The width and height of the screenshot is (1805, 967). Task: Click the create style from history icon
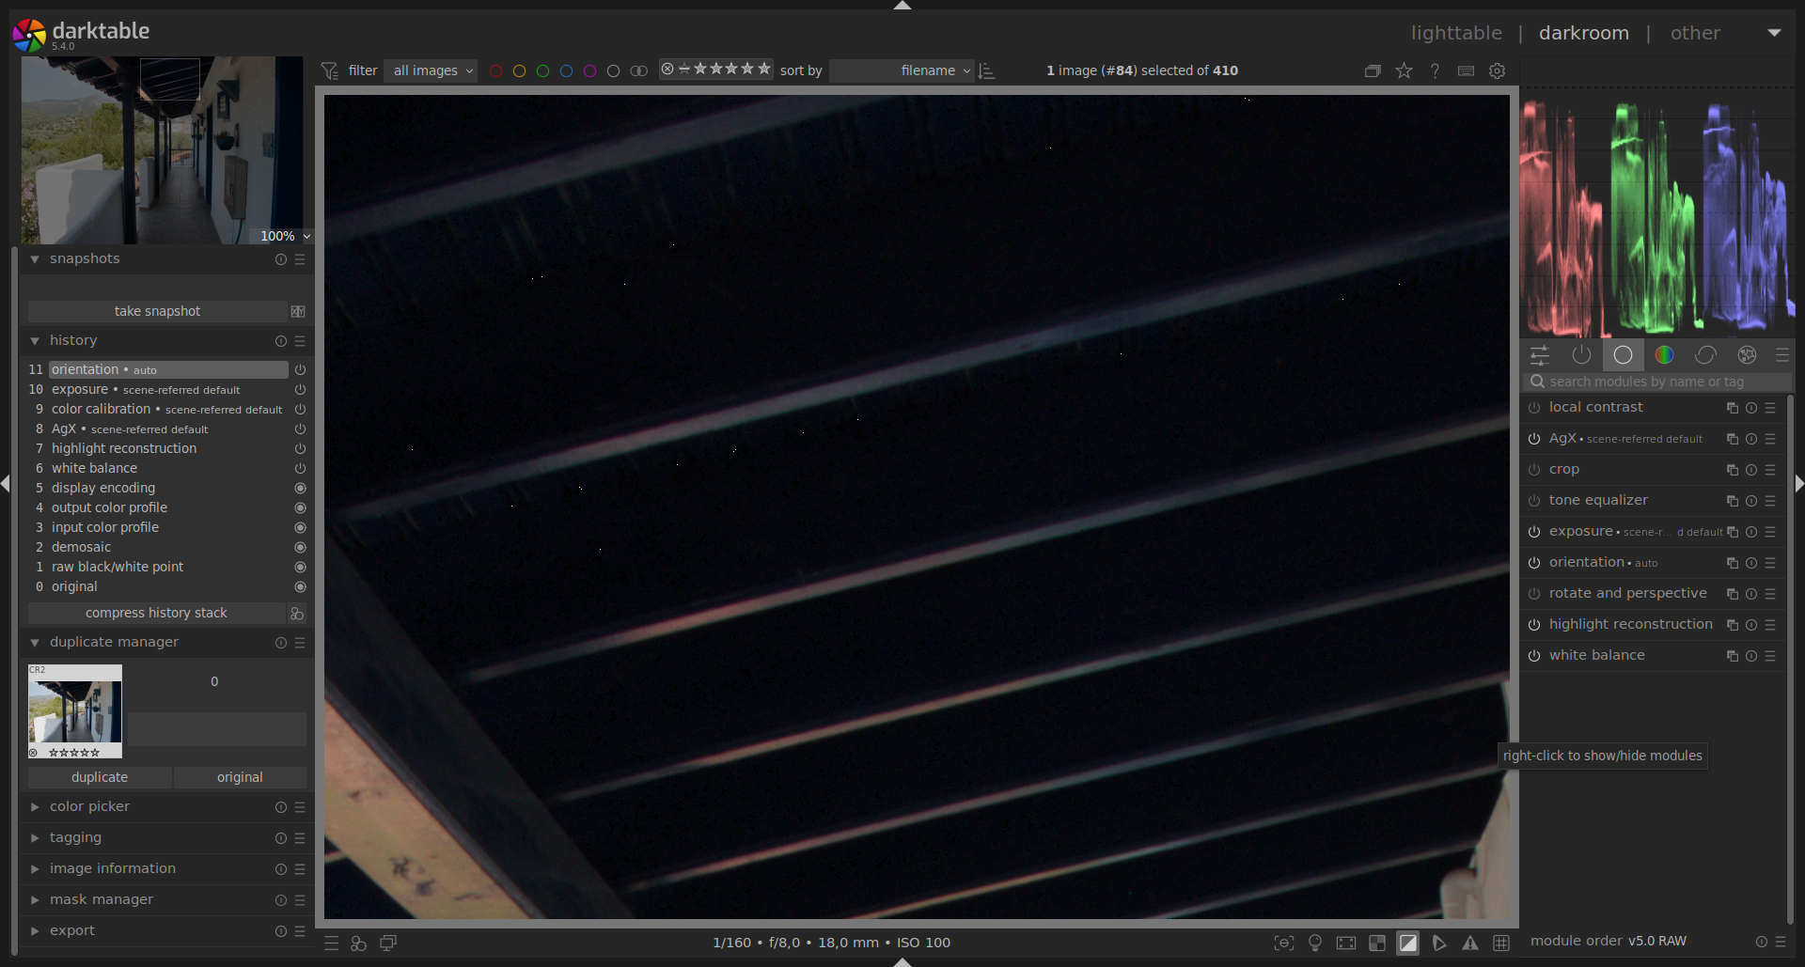tap(297, 613)
